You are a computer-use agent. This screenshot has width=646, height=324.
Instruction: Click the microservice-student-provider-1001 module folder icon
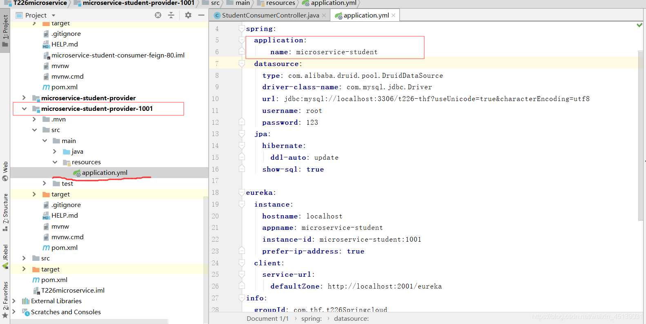pyautogui.click(x=36, y=109)
